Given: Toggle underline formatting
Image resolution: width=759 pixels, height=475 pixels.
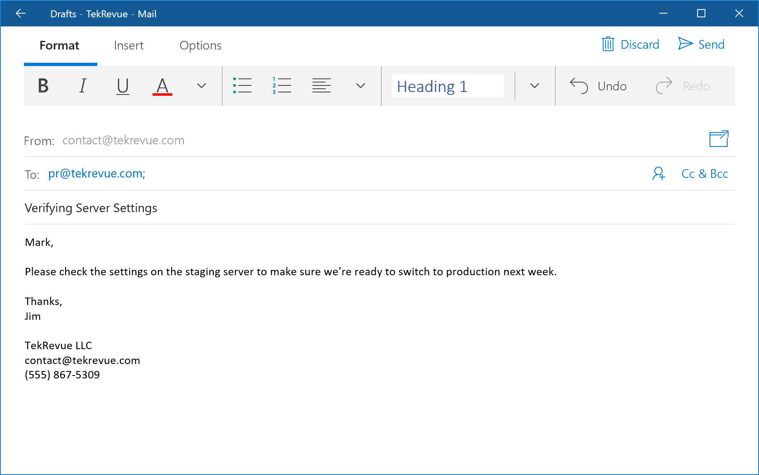Looking at the screenshot, I should [x=122, y=86].
